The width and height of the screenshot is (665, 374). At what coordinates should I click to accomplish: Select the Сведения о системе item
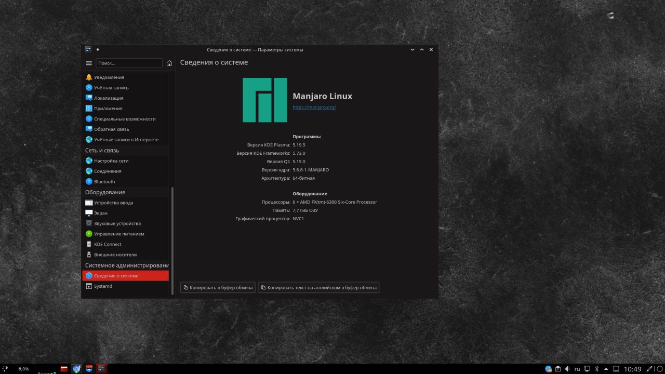tap(126, 276)
